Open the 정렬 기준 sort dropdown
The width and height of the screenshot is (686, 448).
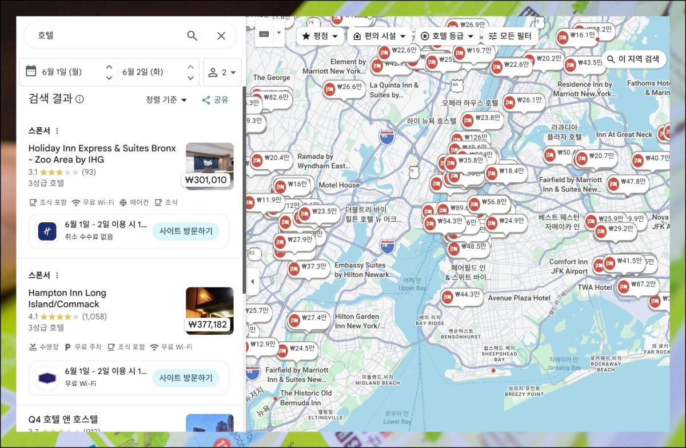coord(166,100)
